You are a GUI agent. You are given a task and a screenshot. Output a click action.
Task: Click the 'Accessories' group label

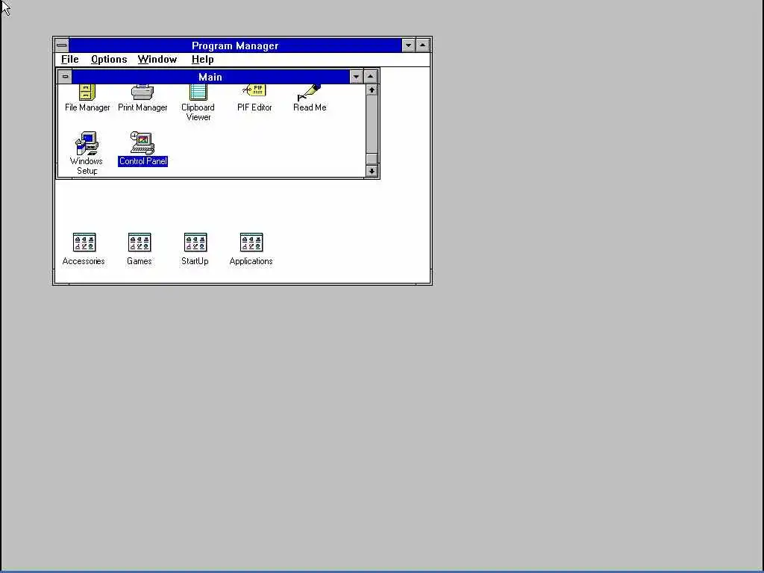(84, 261)
